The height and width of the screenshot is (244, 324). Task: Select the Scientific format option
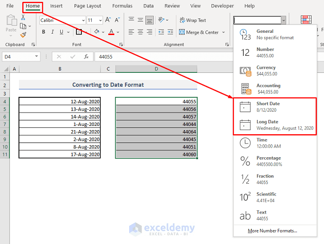point(275,197)
